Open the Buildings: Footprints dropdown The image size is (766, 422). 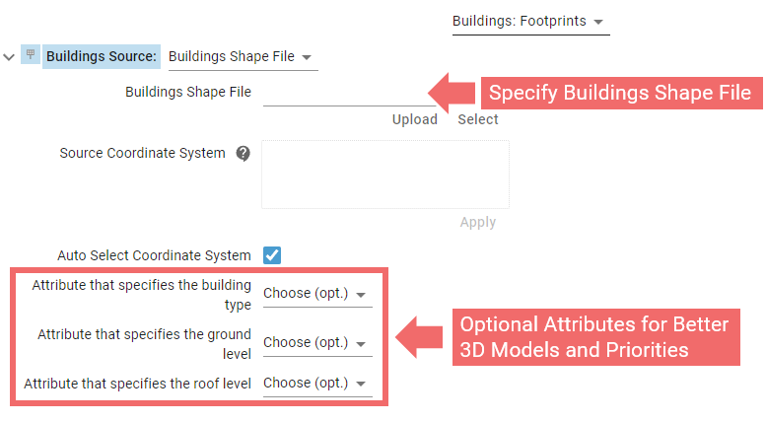coord(528,21)
